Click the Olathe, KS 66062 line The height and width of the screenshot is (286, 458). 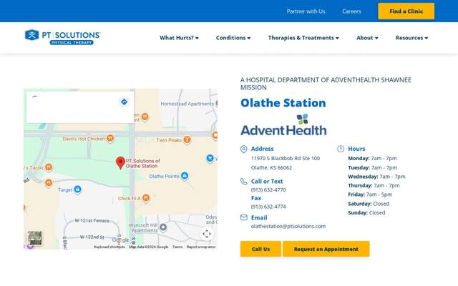(271, 167)
